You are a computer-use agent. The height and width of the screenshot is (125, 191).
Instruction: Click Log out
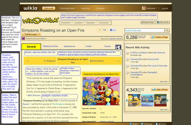(x=164, y=8)
